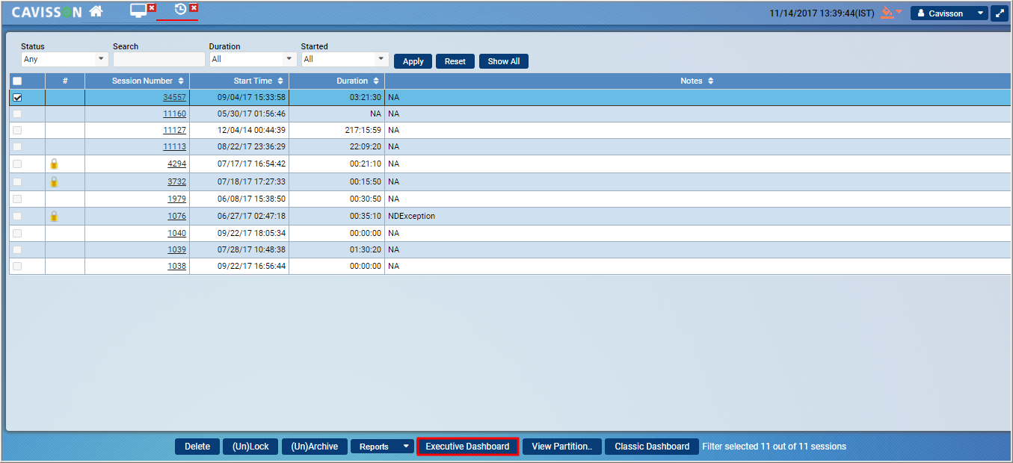Sort by the Notes column arrows
Viewport: 1013px width, 463px height.
(x=710, y=81)
